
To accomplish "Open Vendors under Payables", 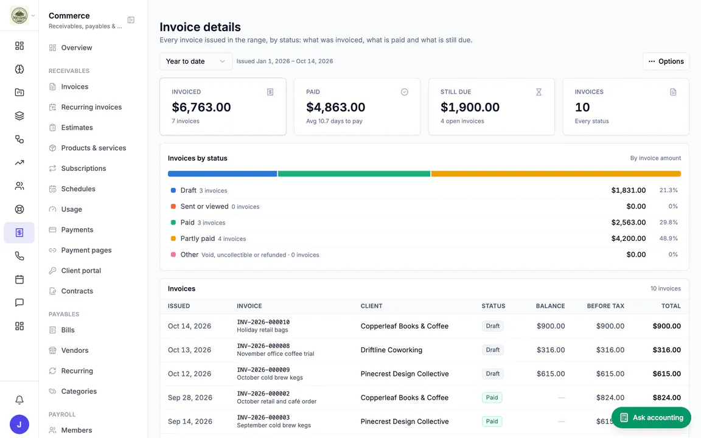I will (75, 350).
